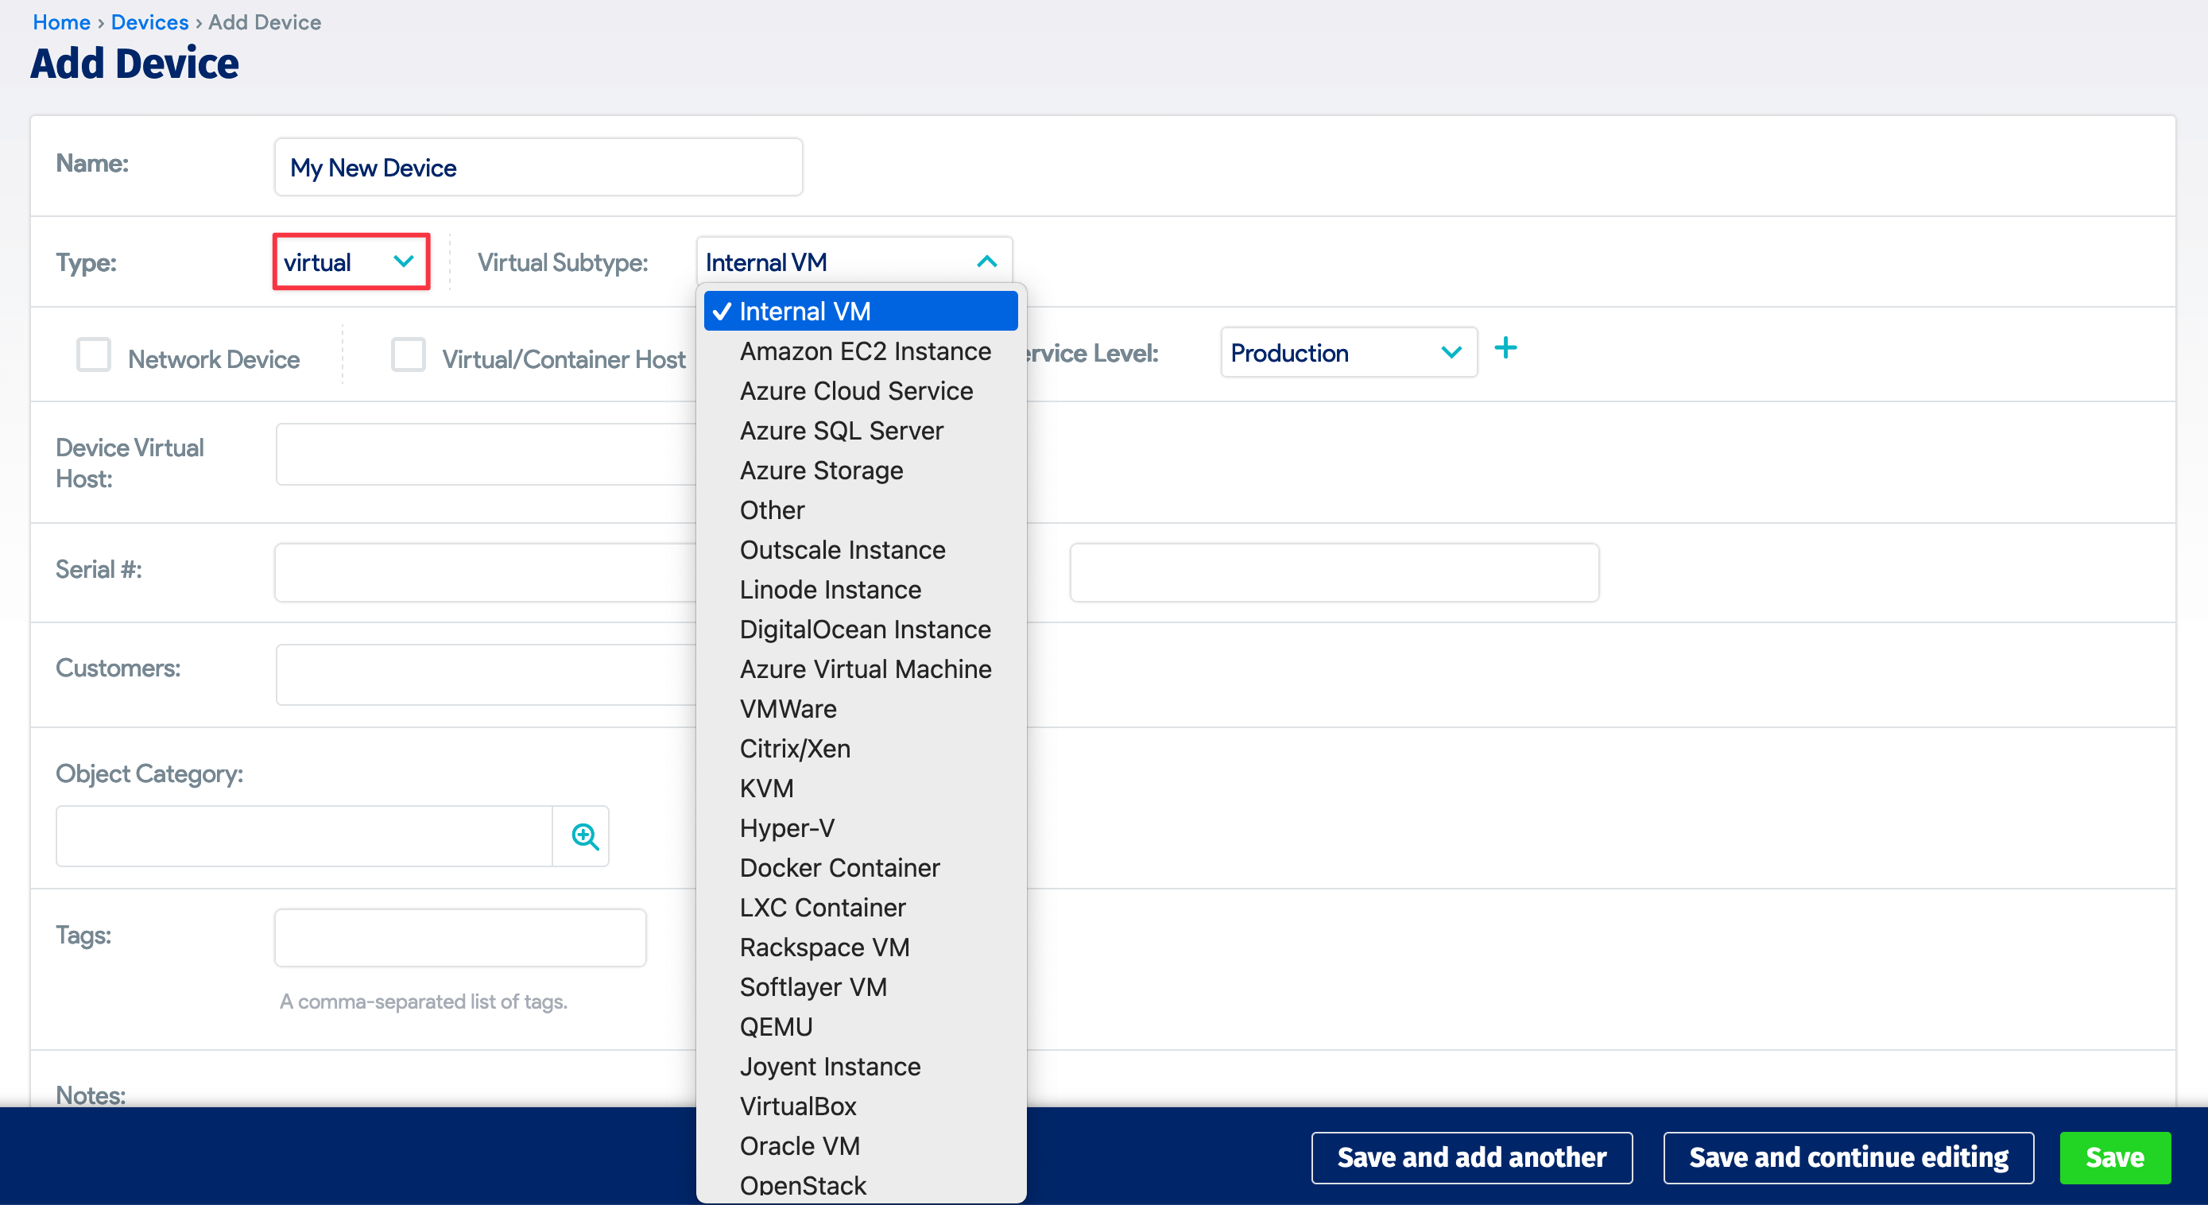Select Amazon EC2 Instance from the list
This screenshot has width=2208, height=1205.
coord(864,351)
